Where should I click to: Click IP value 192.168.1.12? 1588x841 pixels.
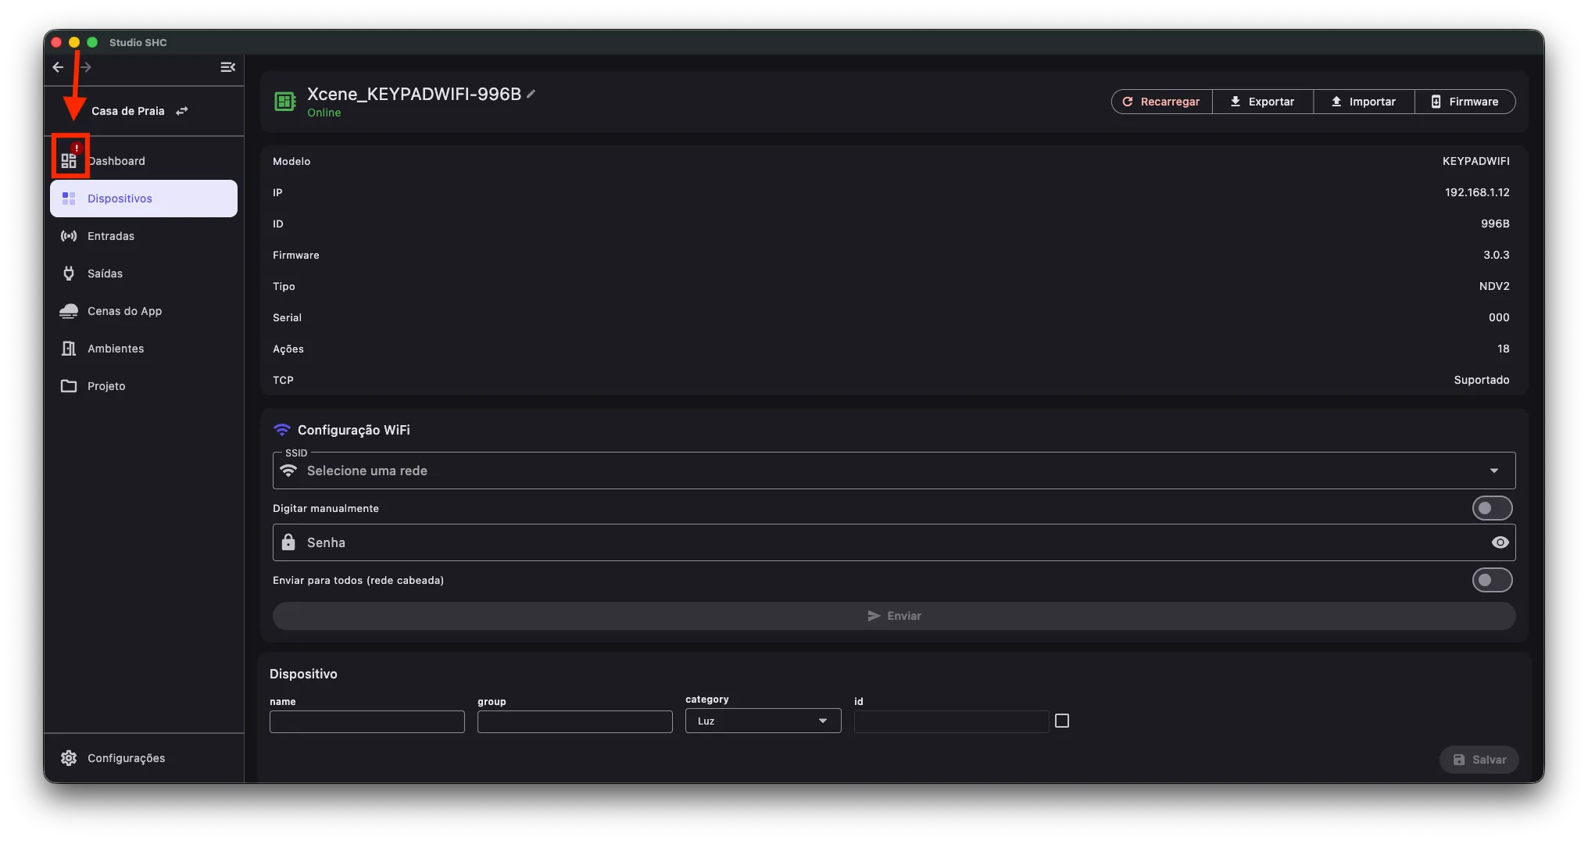click(x=1477, y=192)
